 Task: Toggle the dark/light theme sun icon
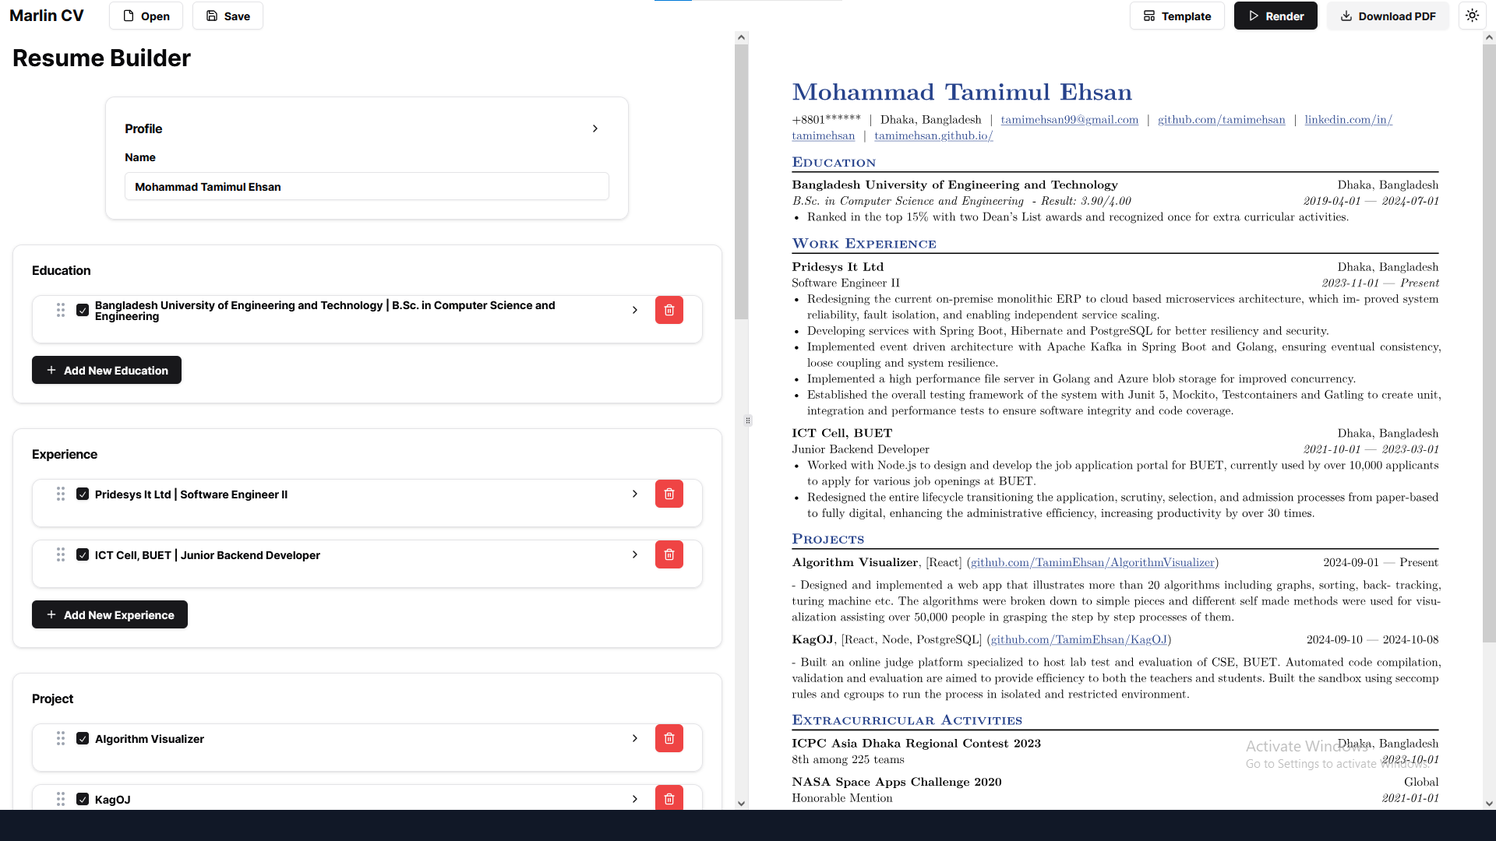point(1472,16)
